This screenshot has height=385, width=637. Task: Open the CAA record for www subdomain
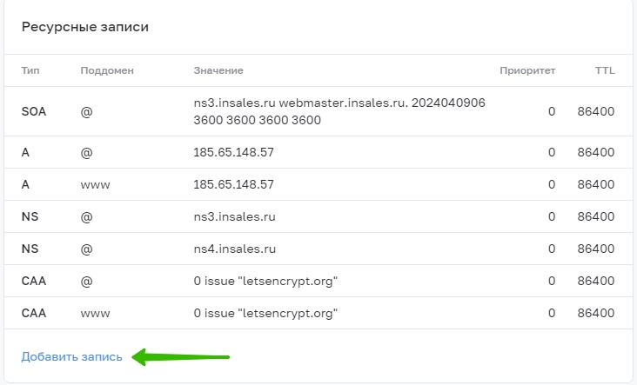pos(318,313)
